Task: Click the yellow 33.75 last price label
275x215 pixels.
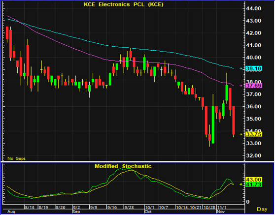Action: point(254,134)
